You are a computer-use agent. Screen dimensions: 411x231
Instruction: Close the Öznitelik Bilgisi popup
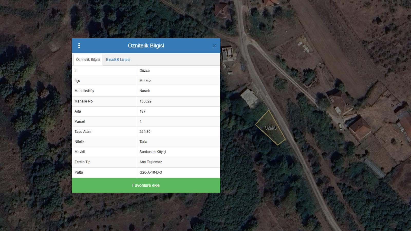pos(214,46)
